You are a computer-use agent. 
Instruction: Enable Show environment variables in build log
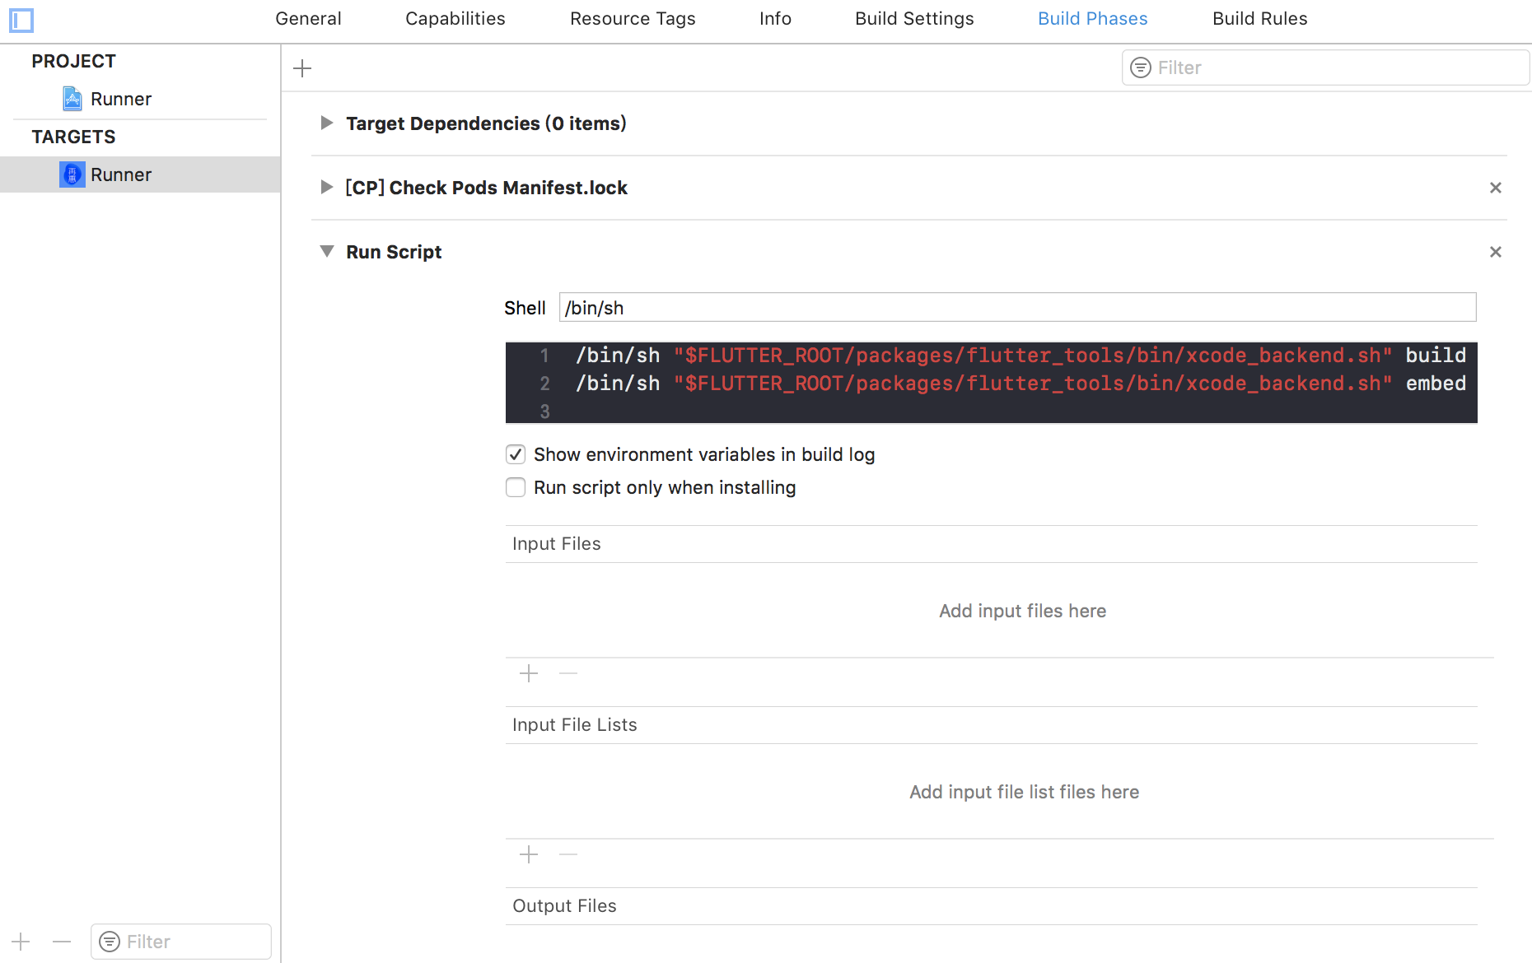(x=516, y=454)
